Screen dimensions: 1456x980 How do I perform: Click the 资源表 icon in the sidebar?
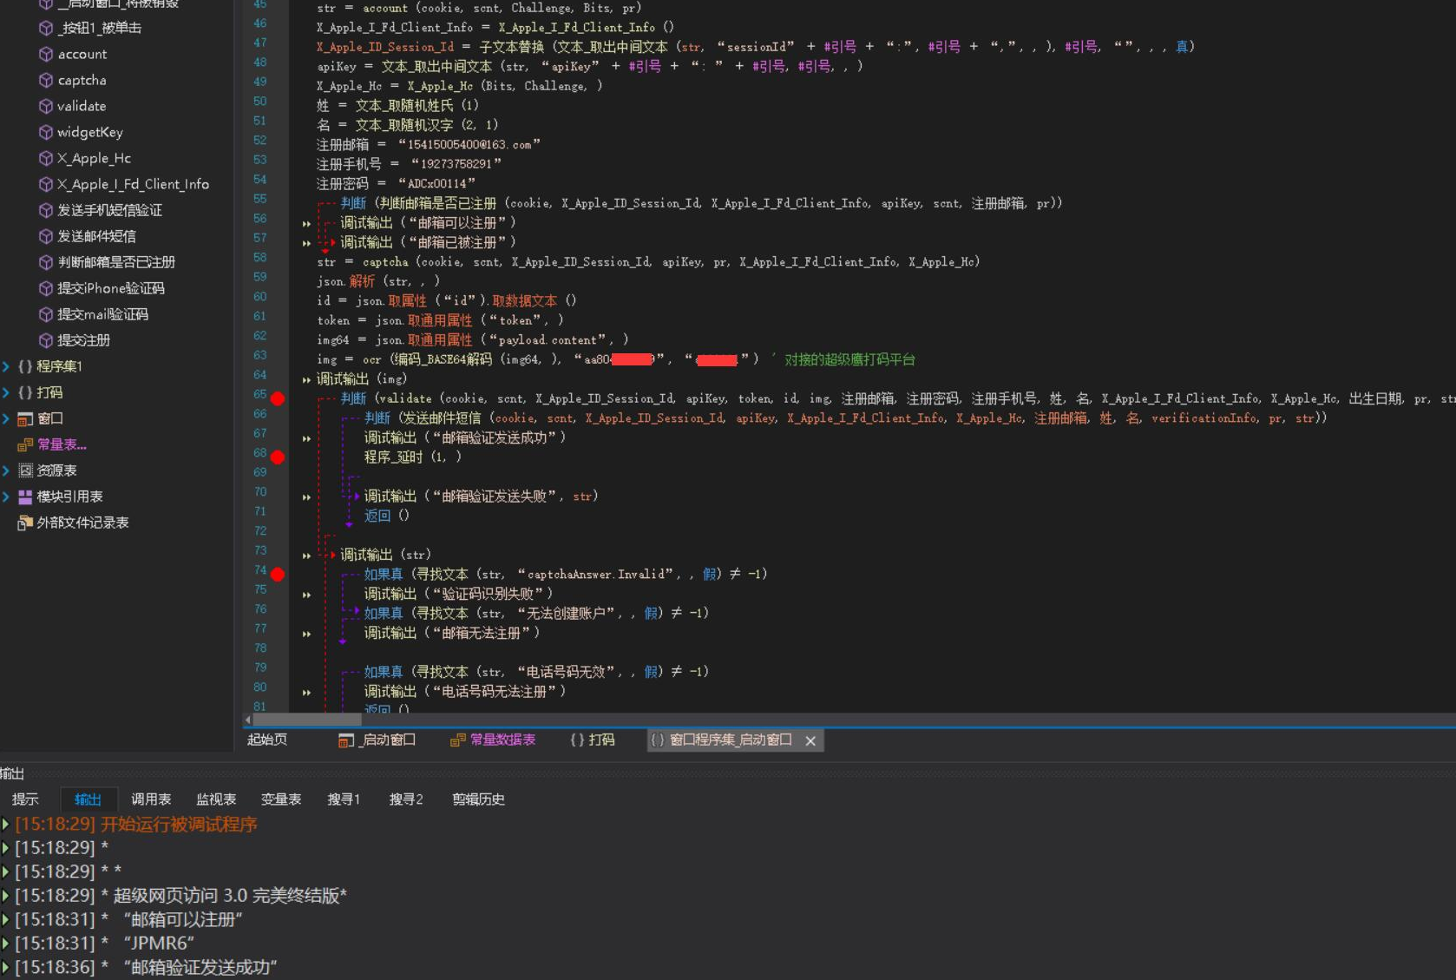tap(25, 470)
